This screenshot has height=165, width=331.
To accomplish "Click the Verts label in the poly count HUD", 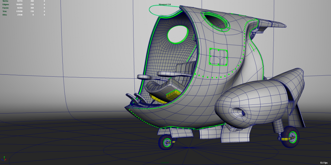I will point(5,1).
